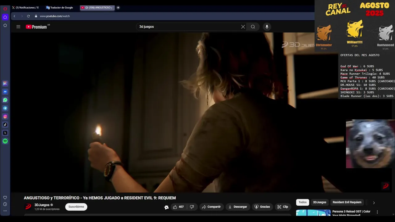Submit search with magnifier icon
This screenshot has width=395, height=222.
pyautogui.click(x=253, y=27)
